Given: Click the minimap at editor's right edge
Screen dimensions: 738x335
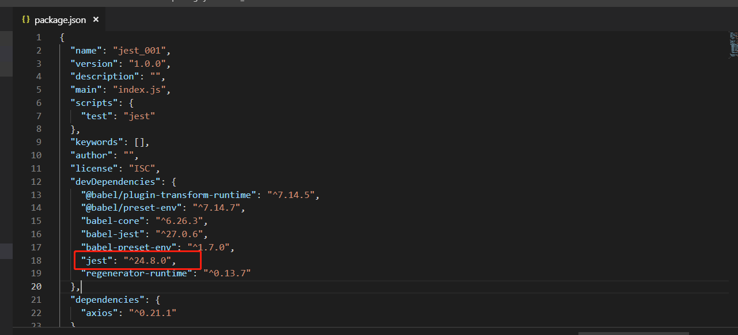Looking at the screenshot, I should click(x=733, y=44).
